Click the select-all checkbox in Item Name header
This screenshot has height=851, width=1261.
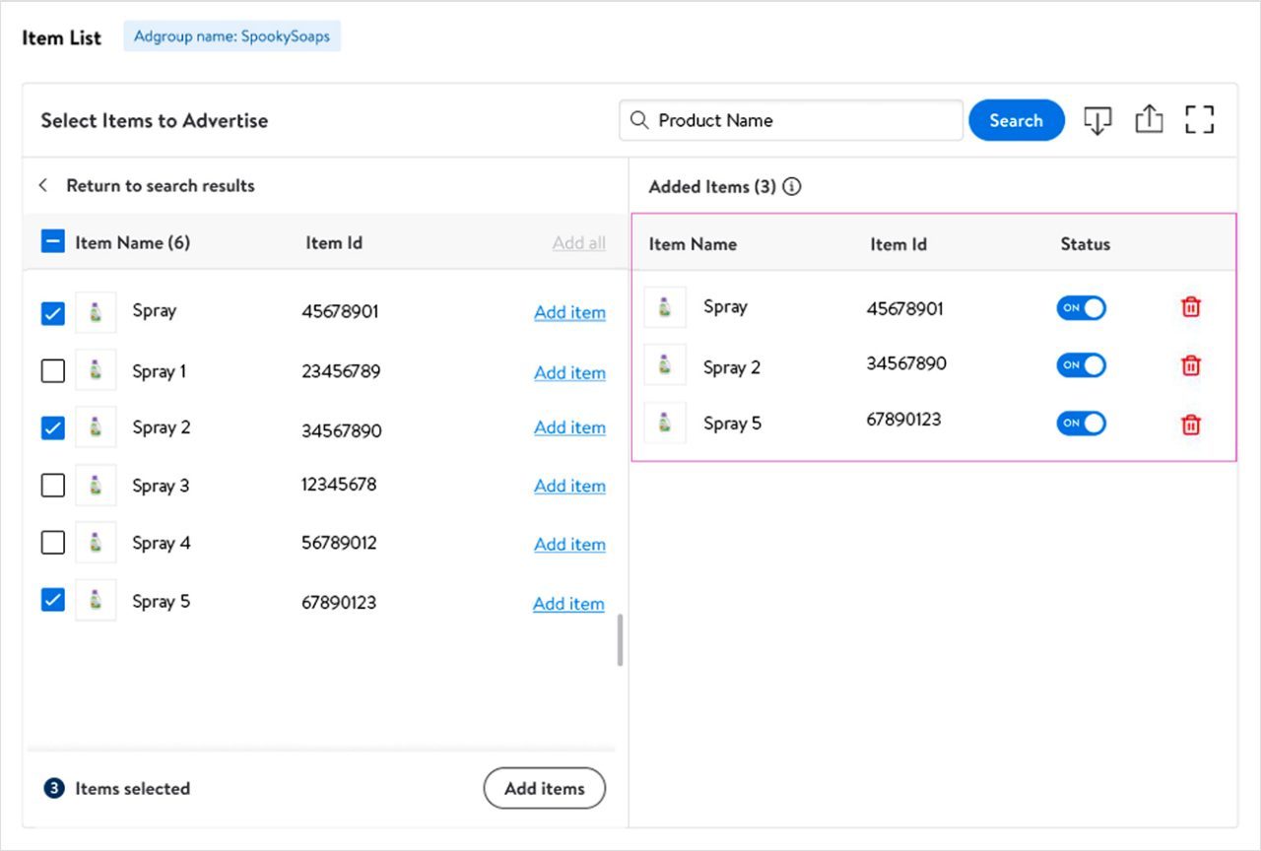(52, 240)
